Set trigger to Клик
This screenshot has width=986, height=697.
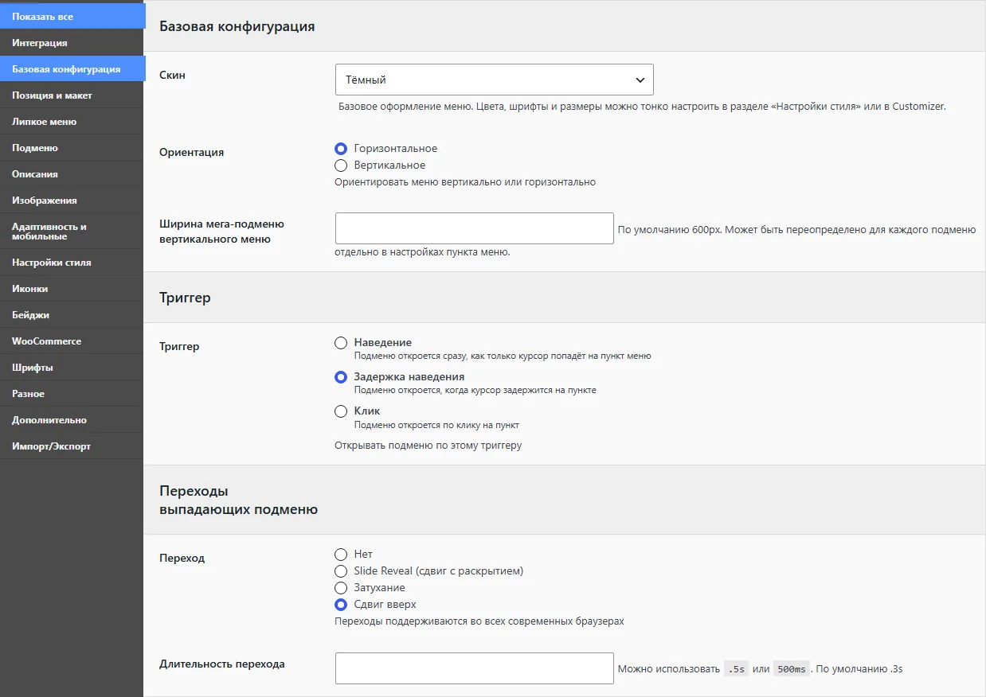(341, 411)
